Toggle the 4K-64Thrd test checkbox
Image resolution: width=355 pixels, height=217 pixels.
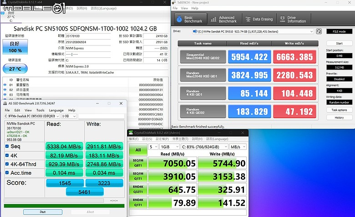7,164
